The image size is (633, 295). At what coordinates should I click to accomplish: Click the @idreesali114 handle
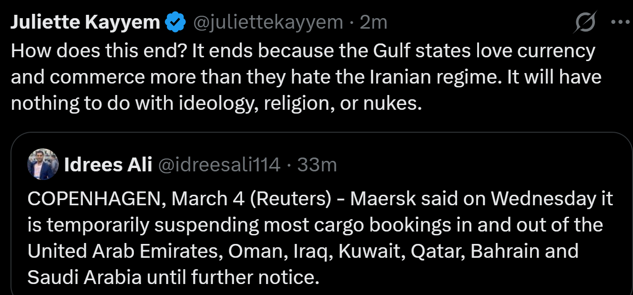(x=219, y=165)
